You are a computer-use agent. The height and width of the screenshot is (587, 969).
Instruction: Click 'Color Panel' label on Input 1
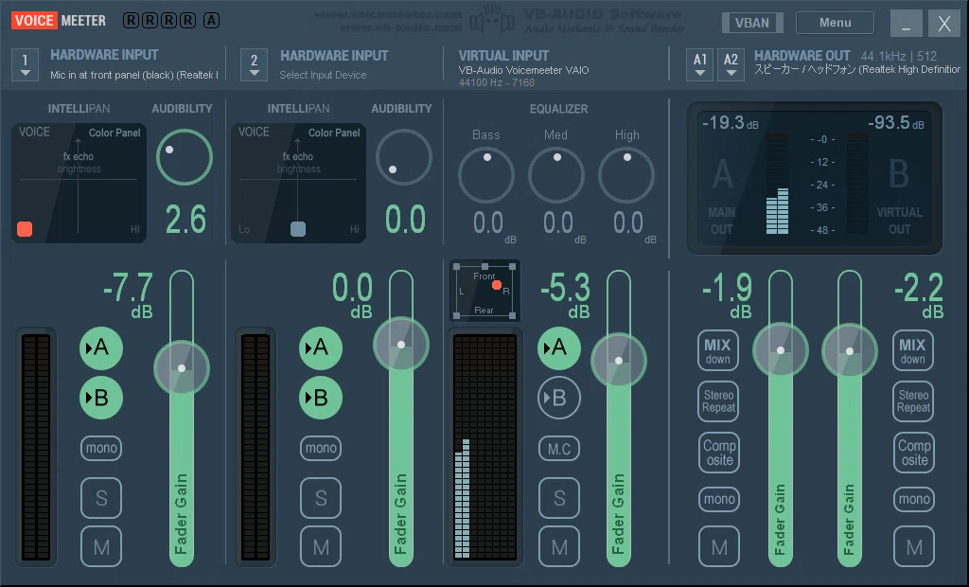tap(115, 133)
